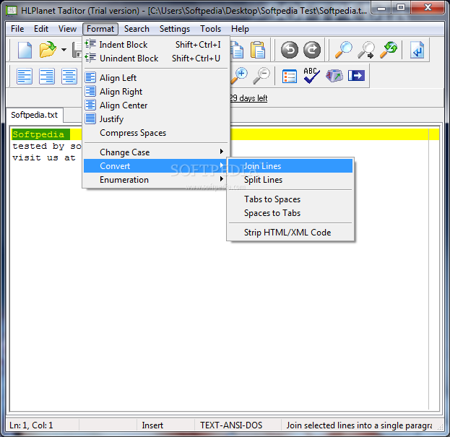The height and width of the screenshot is (437, 450).
Task: Select Align Right menu entry
Action: 156,92
